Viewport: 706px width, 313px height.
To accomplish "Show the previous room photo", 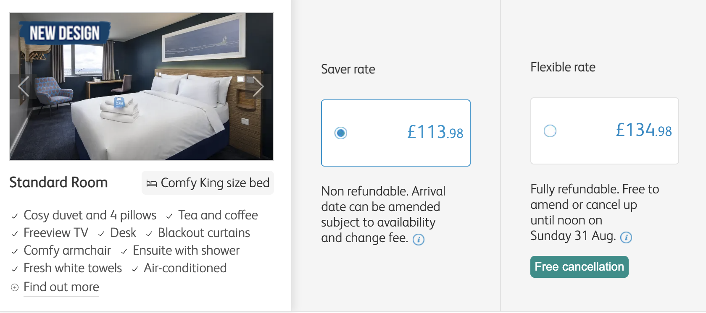I will tap(24, 87).
